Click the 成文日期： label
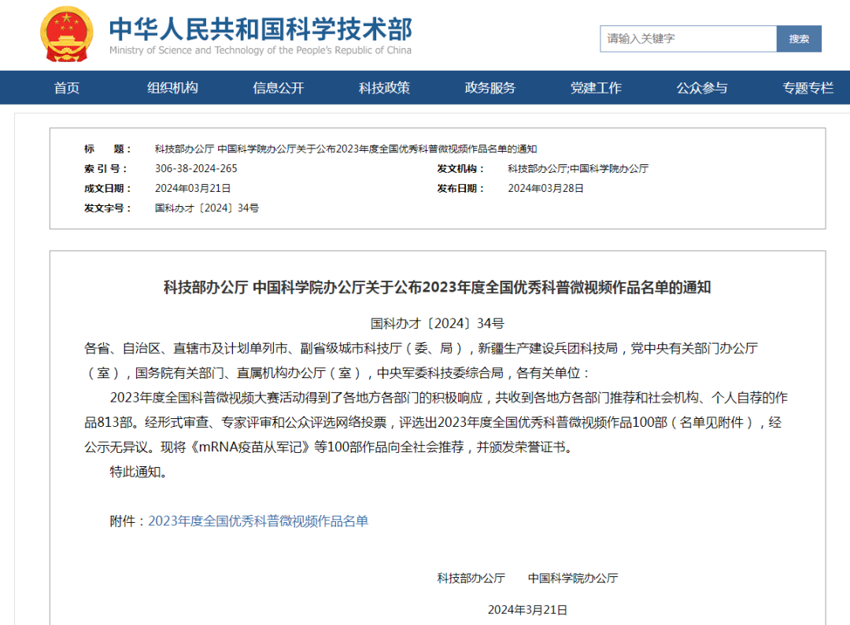 pos(107,189)
